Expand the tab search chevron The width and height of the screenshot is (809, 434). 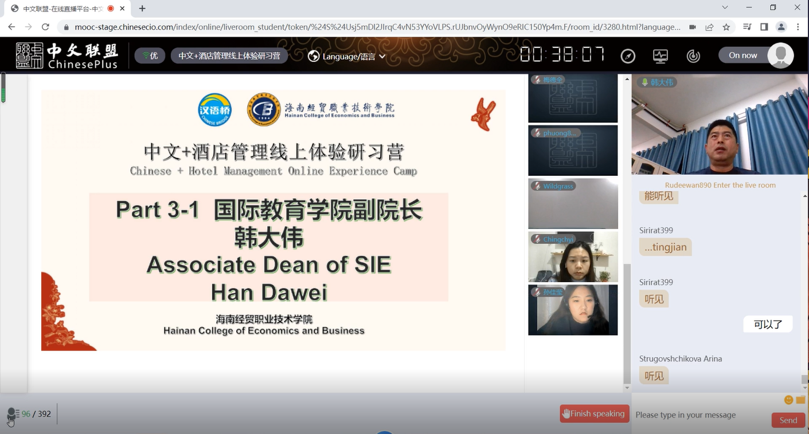(x=725, y=8)
